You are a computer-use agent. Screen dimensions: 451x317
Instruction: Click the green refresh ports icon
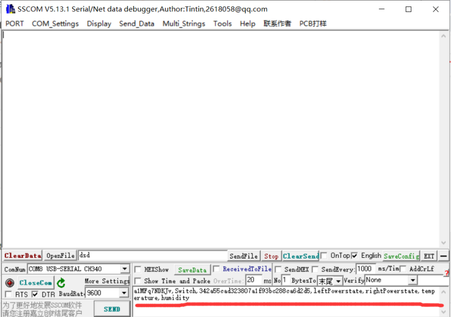tap(61, 283)
